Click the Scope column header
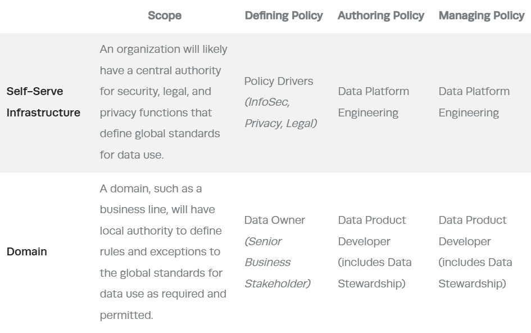The width and height of the screenshot is (531, 333). 165,16
